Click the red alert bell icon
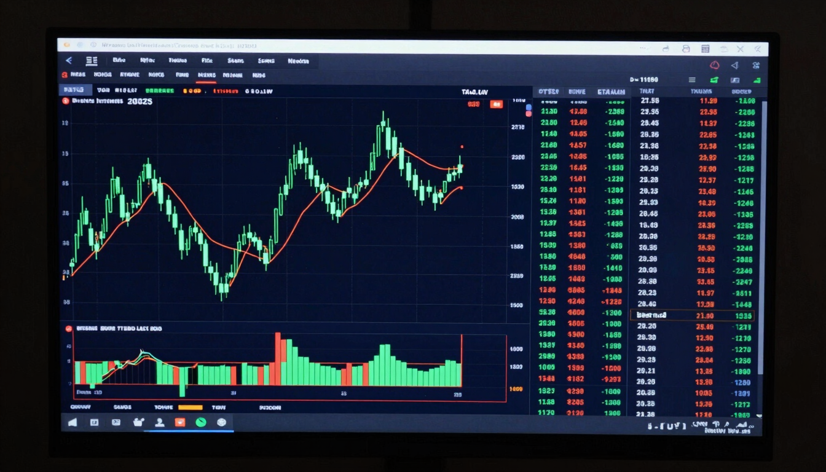Image resolution: width=826 pixels, height=472 pixels. (x=715, y=65)
